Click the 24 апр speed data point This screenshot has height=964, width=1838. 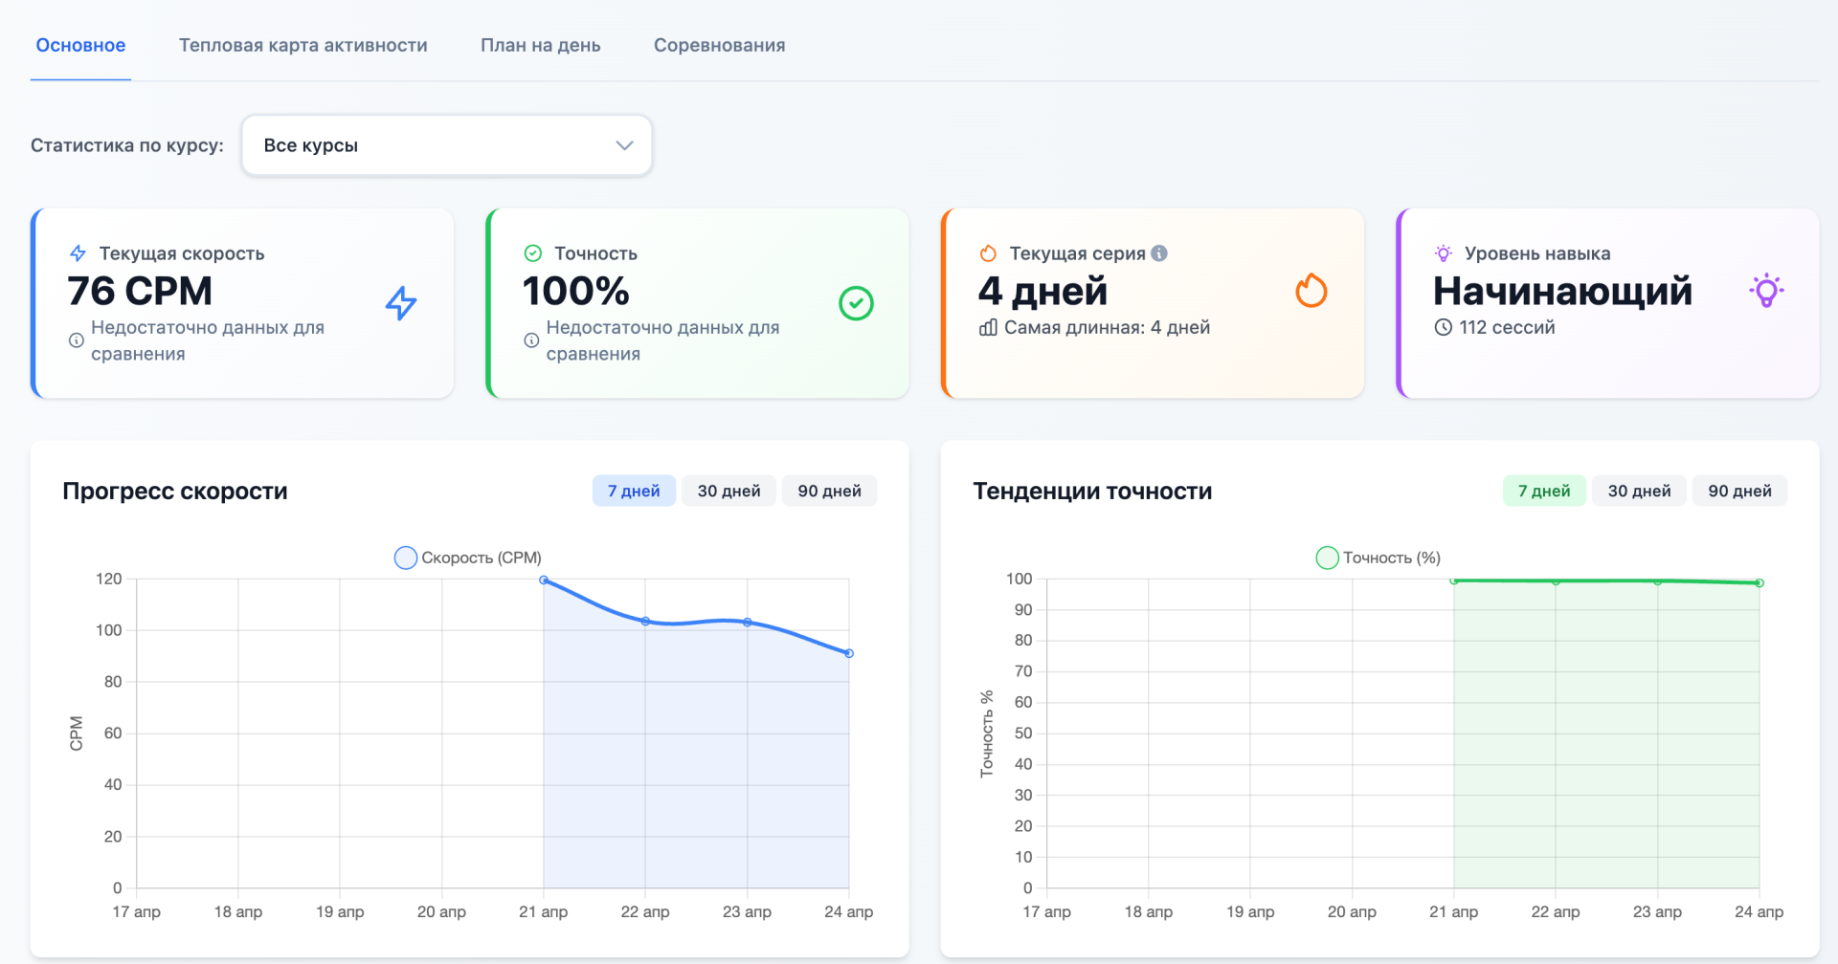[x=849, y=653]
